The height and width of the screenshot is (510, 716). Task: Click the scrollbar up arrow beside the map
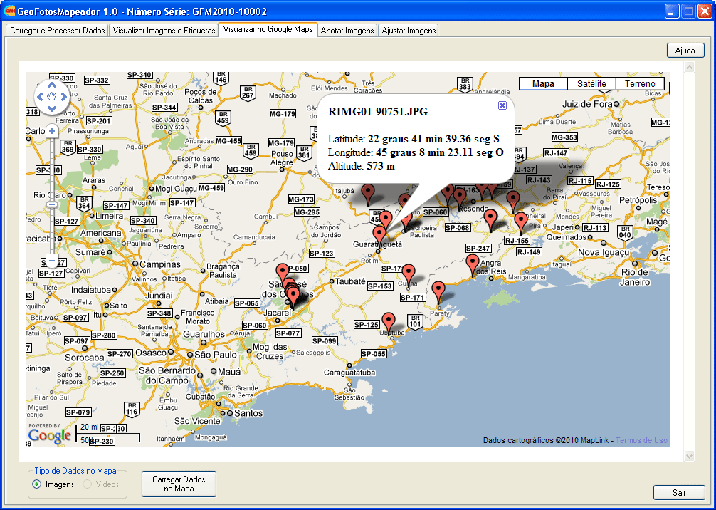coord(689,68)
